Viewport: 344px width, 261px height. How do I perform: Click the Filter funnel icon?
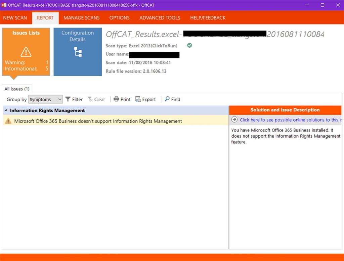click(x=68, y=99)
